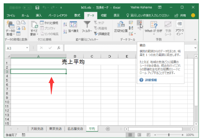
Task: Click Properties (プロパティ) button
Action: coord(48,28)
